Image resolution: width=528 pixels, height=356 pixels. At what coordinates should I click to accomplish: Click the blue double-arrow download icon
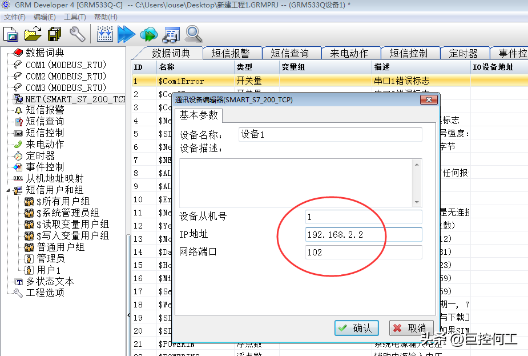126,34
